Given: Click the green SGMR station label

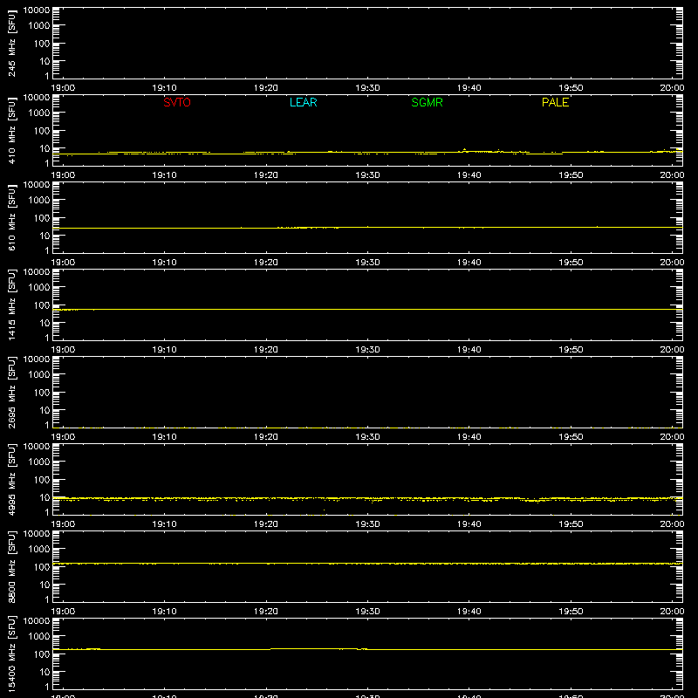Looking at the screenshot, I should [427, 102].
